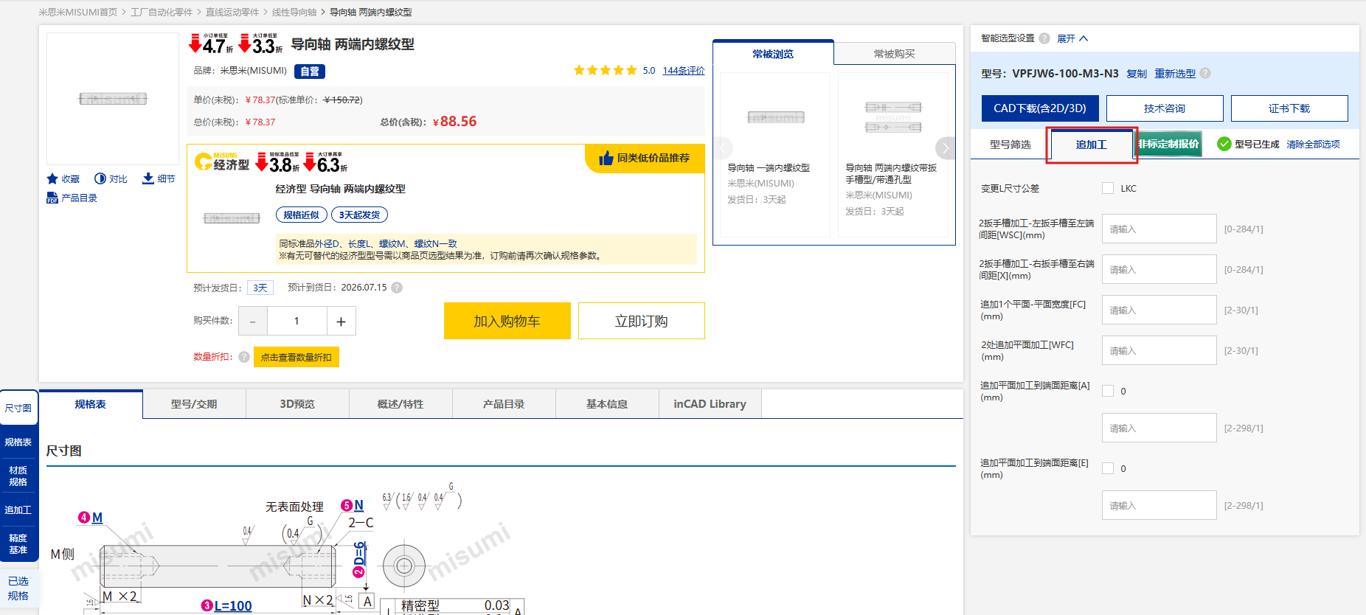Collapse 智能选型设置 via 展开 chevron

1084,38
